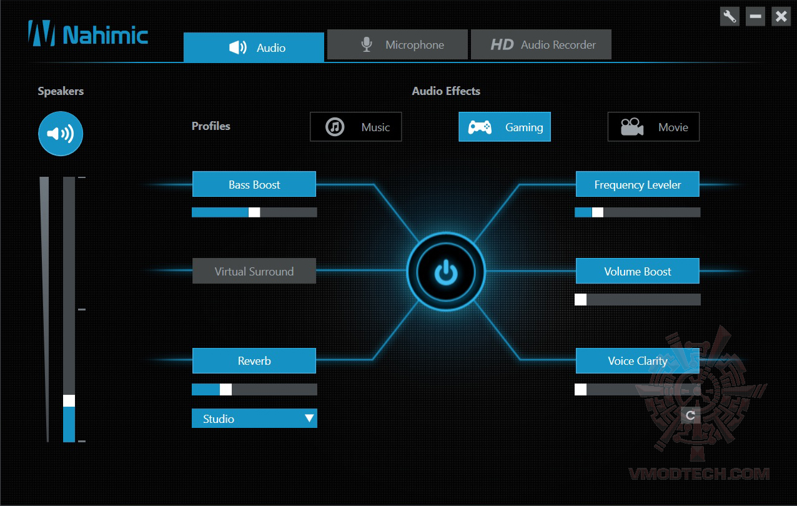Select the Movie profile
Viewport: 797px width, 506px height.
pyautogui.click(x=653, y=127)
